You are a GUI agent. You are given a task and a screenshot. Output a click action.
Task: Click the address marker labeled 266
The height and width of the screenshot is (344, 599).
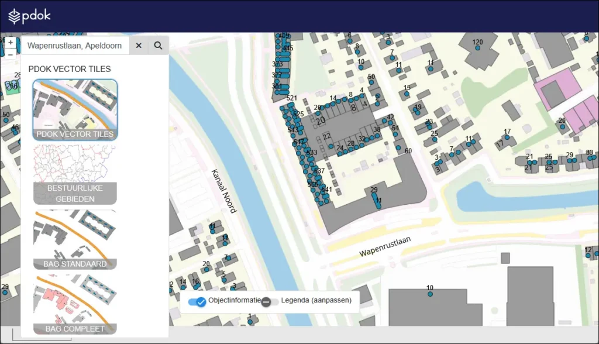[x=12, y=87]
